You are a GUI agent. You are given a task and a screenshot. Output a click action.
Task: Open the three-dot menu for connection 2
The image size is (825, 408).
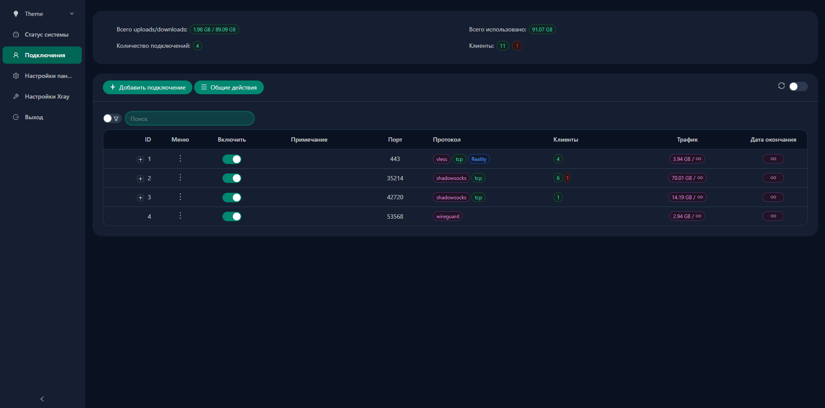click(x=180, y=178)
